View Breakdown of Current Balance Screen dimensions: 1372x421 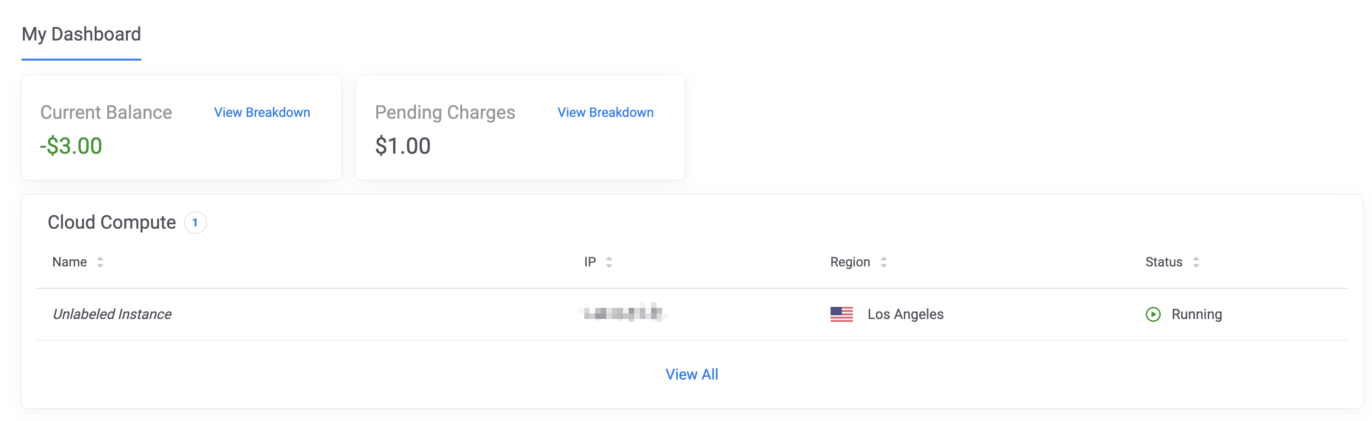point(262,113)
